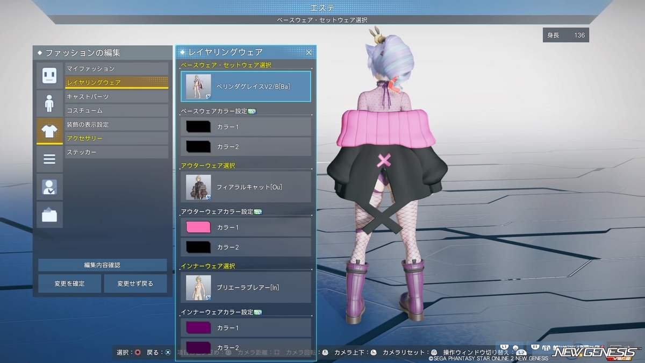Open the folder-like category icon in sidebar

point(49,215)
